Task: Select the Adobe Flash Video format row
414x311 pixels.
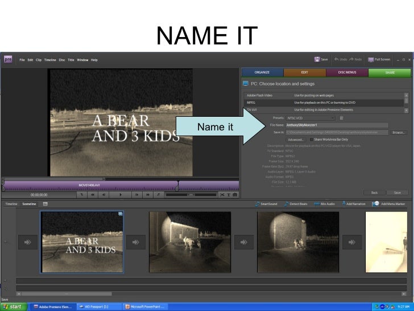Action: click(324, 96)
